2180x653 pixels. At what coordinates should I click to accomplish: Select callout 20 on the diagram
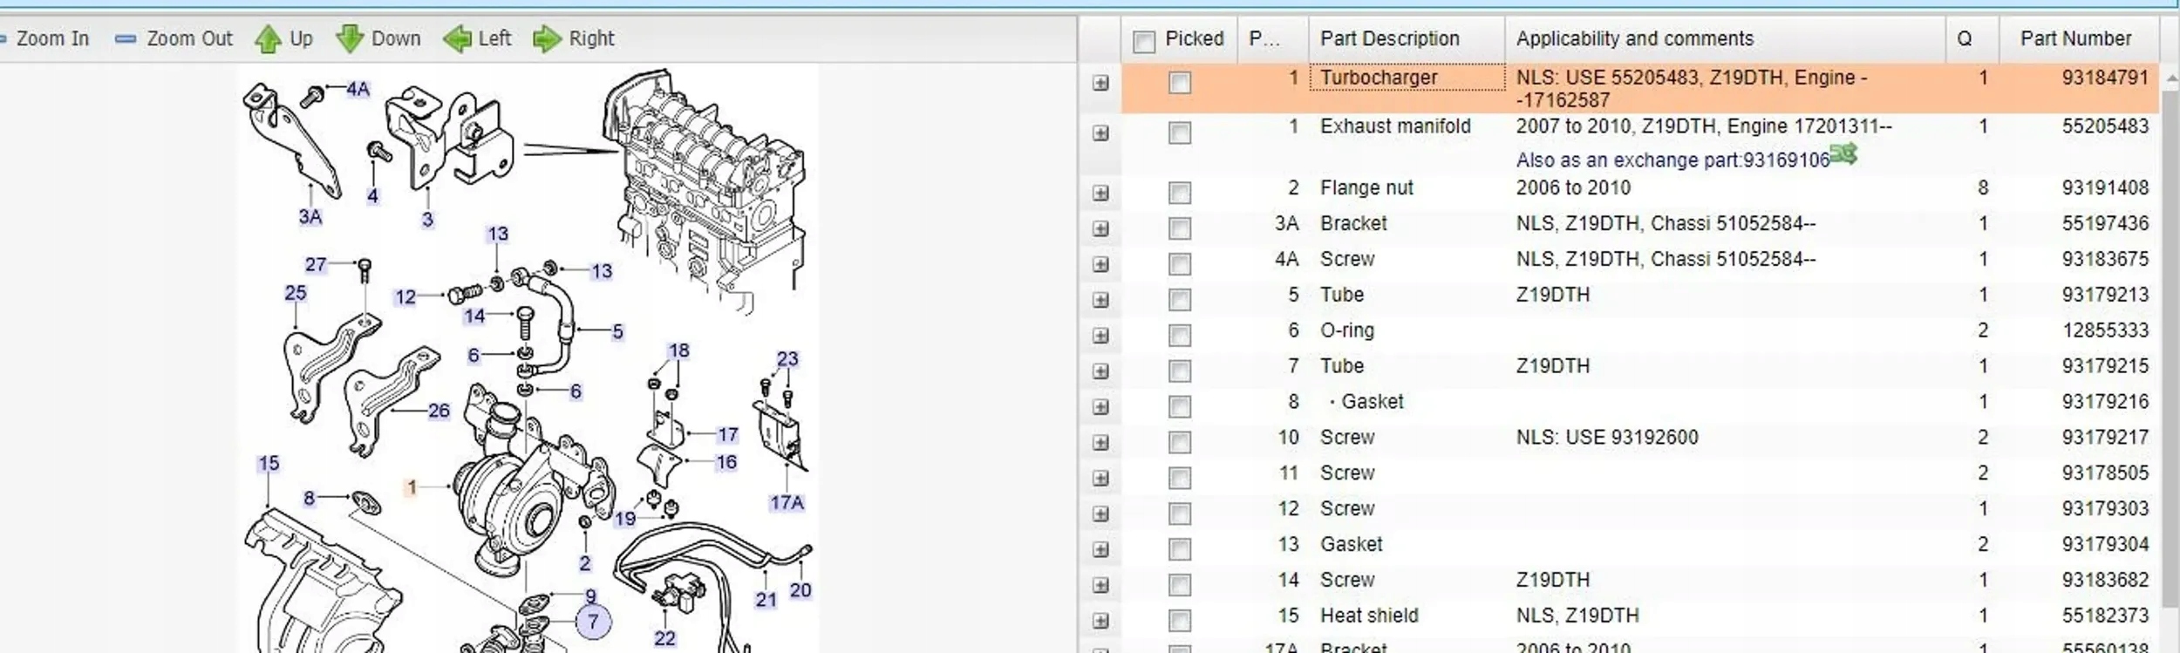[800, 591]
